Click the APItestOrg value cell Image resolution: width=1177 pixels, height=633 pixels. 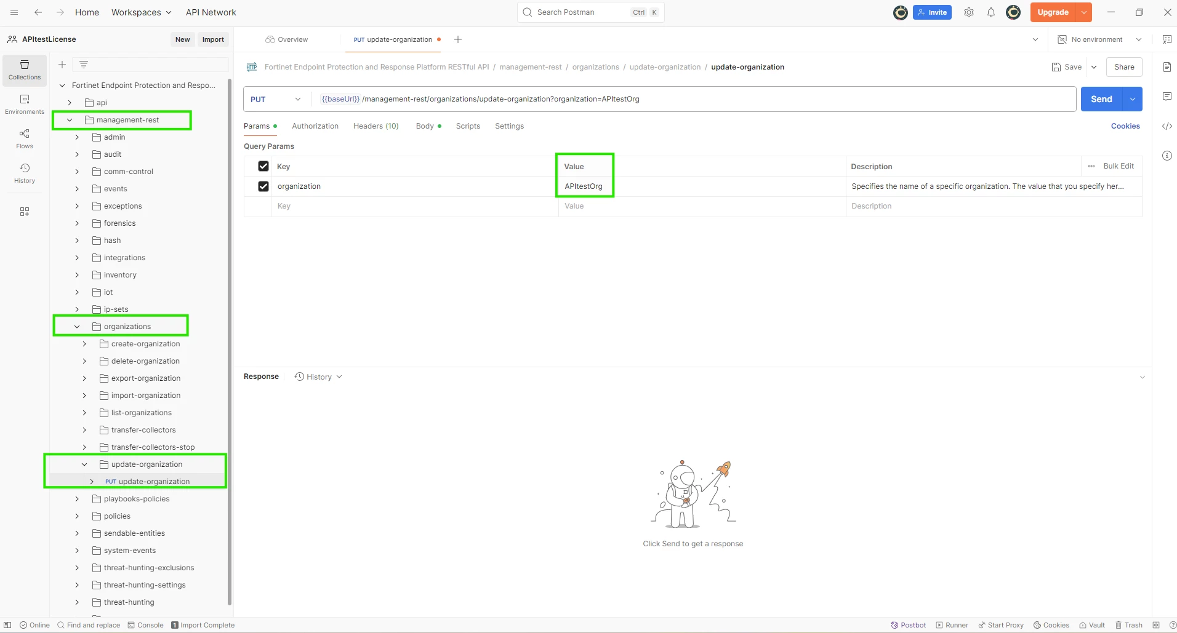pos(702,186)
